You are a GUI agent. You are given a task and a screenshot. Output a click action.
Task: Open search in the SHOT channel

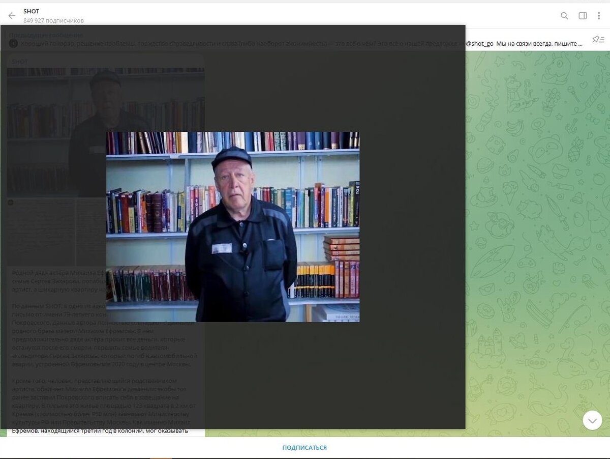point(564,16)
